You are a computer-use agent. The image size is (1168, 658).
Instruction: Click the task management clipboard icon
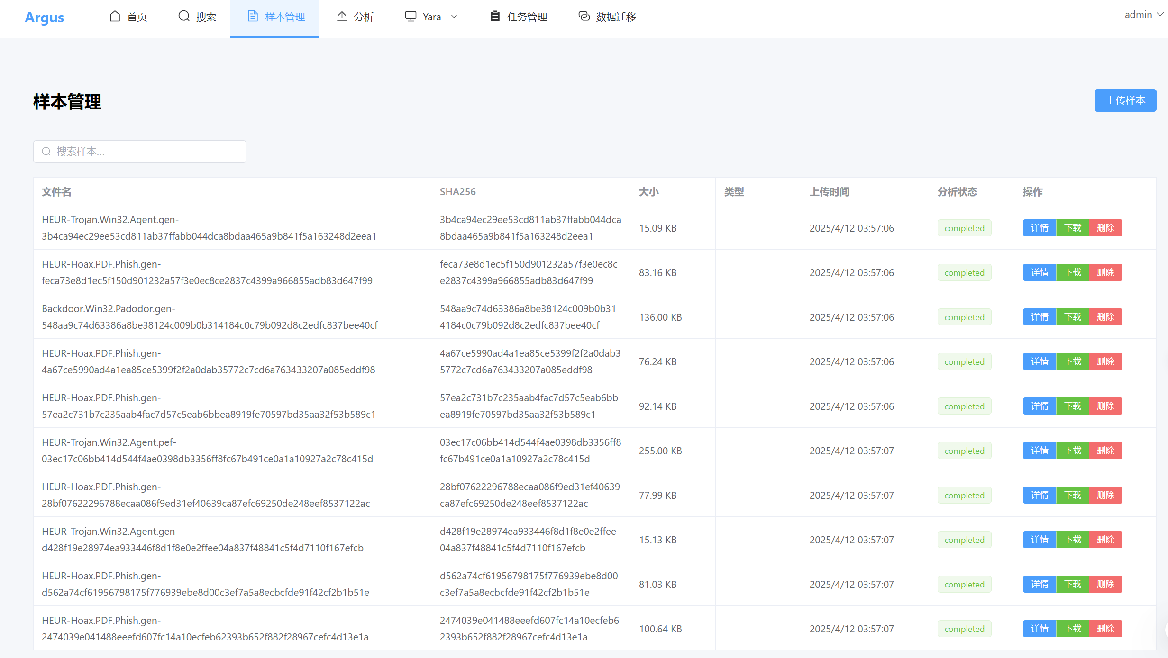pyautogui.click(x=495, y=17)
